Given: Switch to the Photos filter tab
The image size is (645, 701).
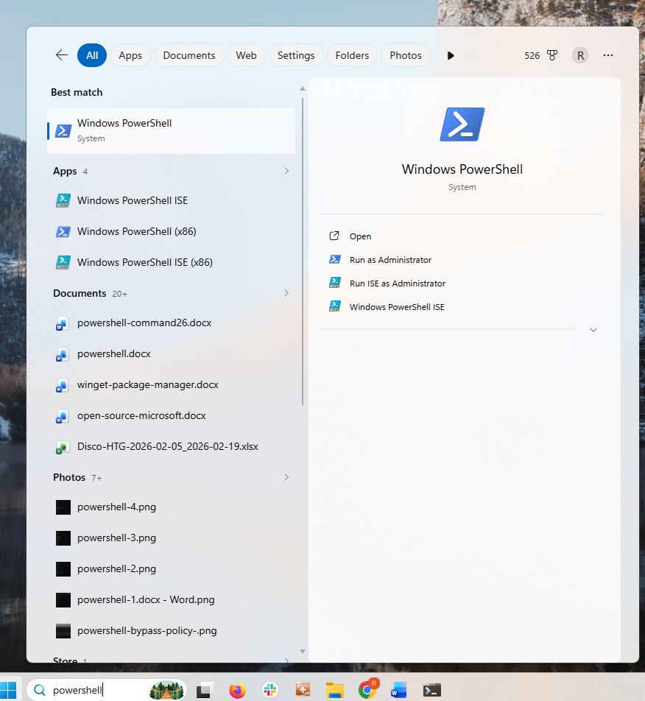Looking at the screenshot, I should point(406,55).
